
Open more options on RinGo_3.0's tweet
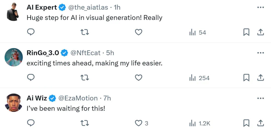pyautogui.click(x=261, y=53)
